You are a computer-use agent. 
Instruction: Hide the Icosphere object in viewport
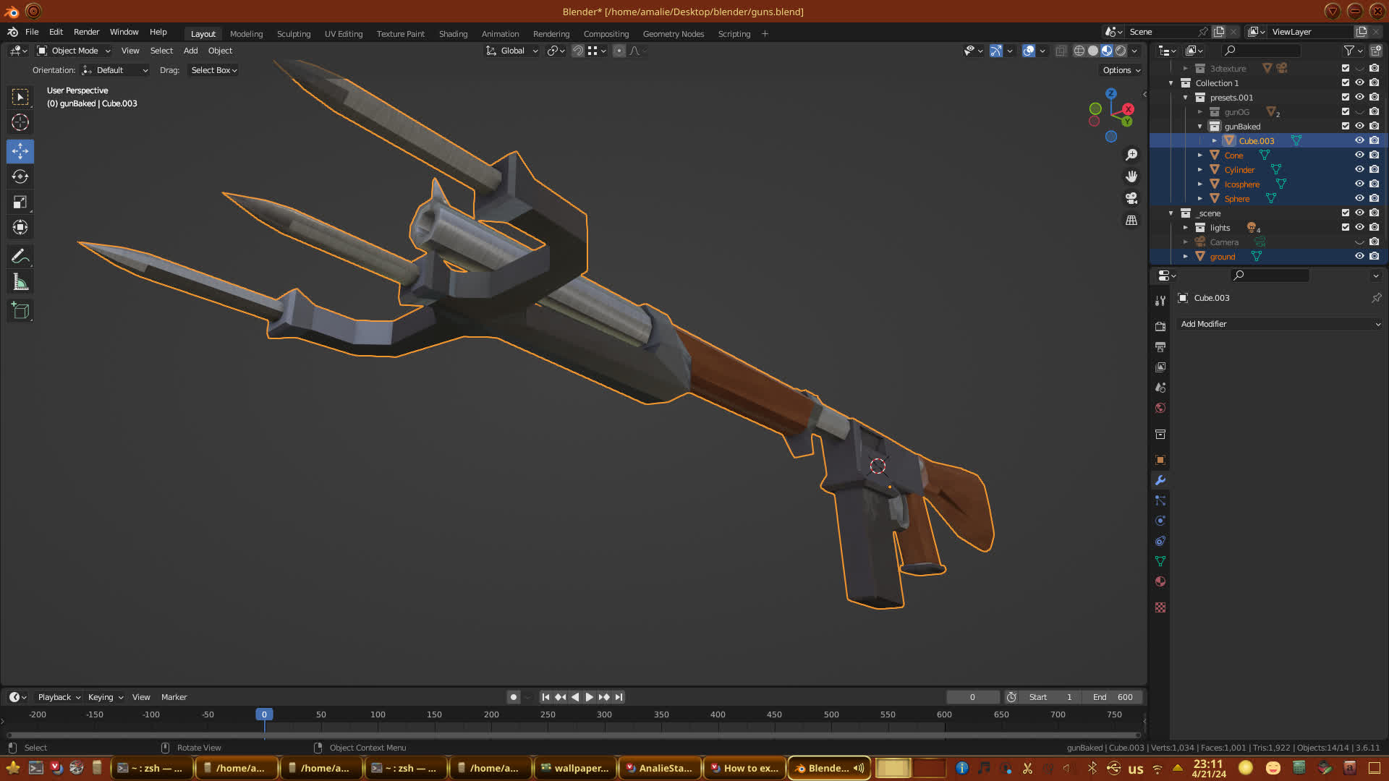(1359, 184)
